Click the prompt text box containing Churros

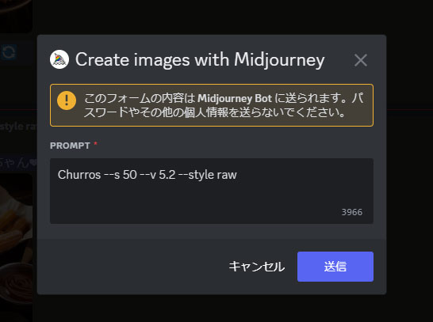tap(212, 191)
